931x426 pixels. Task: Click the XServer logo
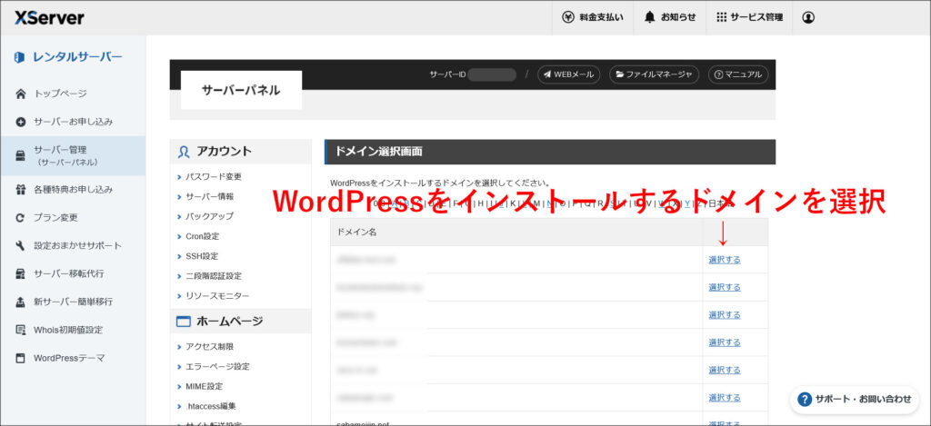[x=49, y=17]
